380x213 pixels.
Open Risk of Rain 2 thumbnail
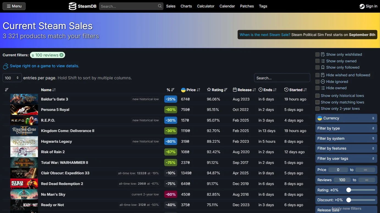pos(24,152)
